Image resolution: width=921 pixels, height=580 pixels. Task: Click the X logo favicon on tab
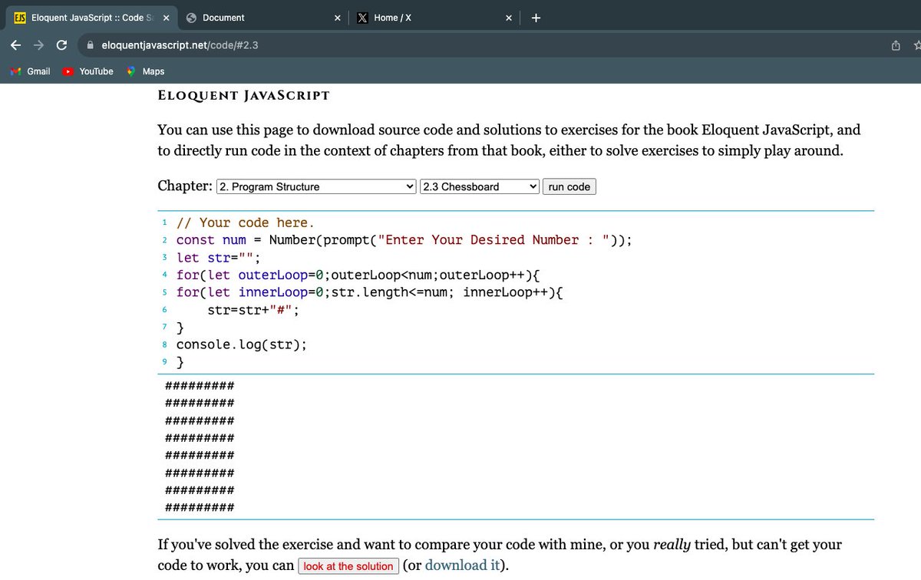(x=364, y=18)
